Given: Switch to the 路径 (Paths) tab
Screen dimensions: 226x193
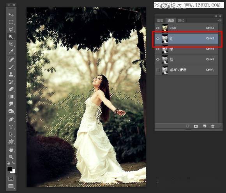Looking at the screenshot, I should point(181,20).
